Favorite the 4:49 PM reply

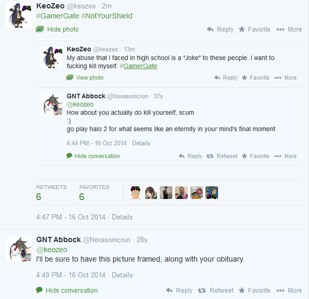point(254,291)
